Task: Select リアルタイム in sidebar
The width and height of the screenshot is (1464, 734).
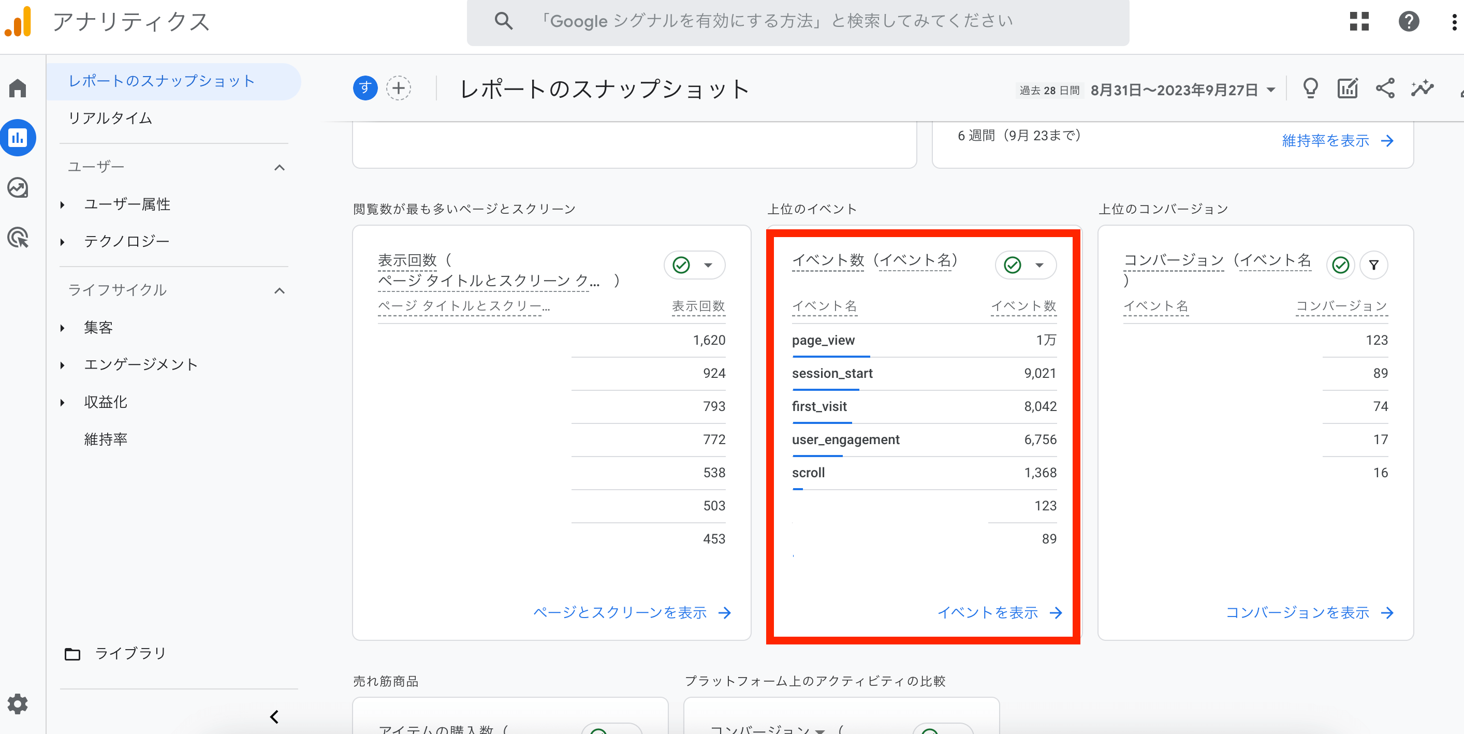Action: 110,118
